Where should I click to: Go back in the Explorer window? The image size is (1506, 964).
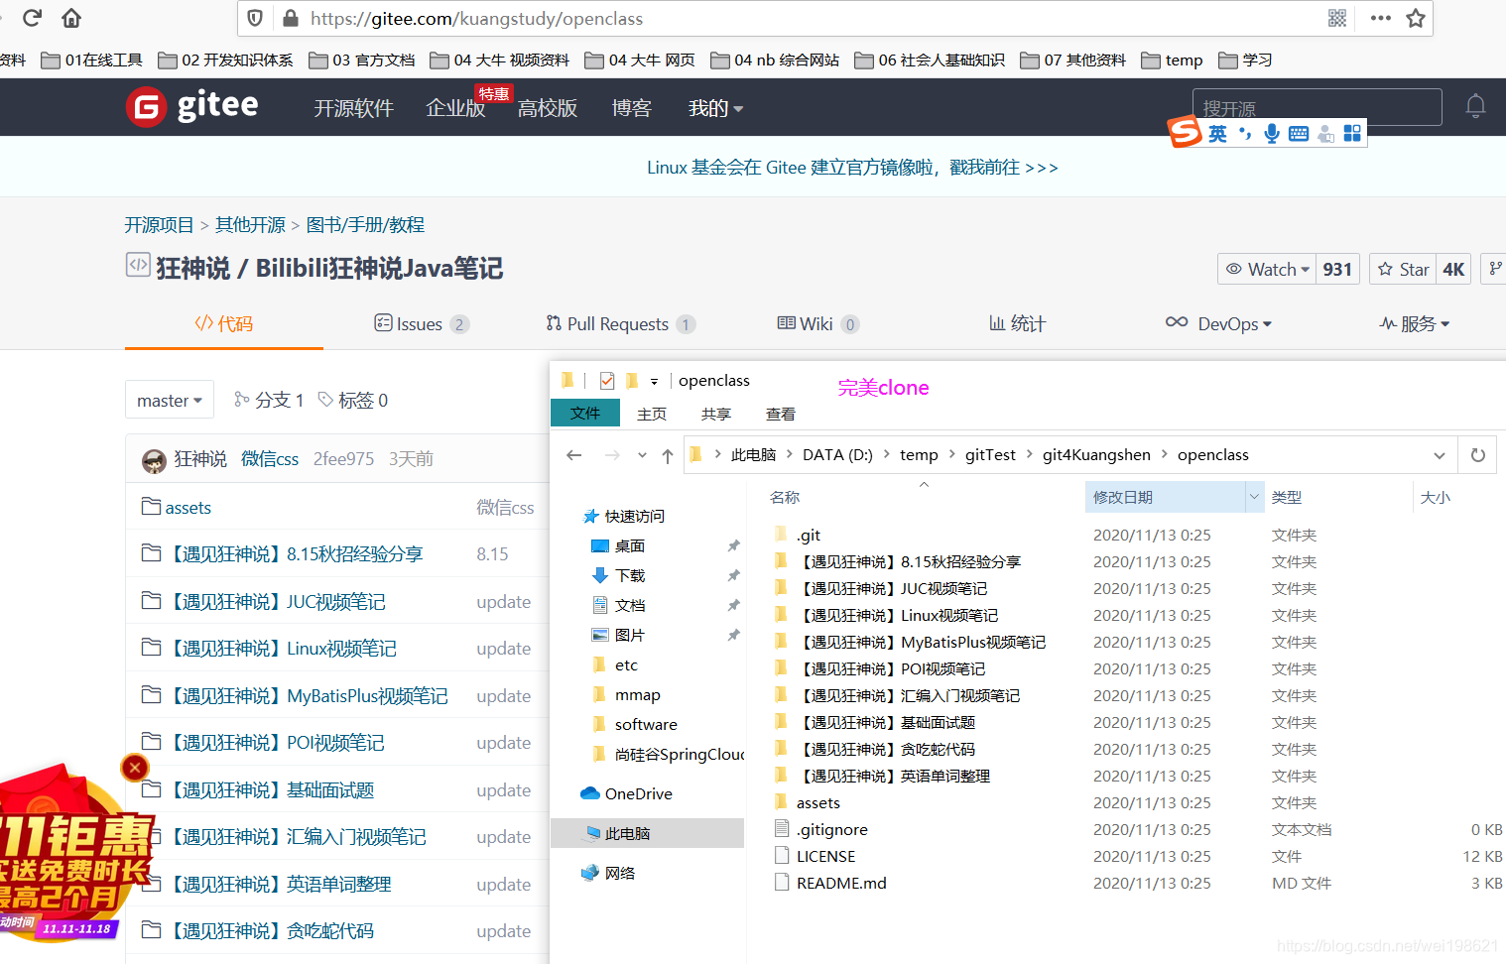click(573, 455)
